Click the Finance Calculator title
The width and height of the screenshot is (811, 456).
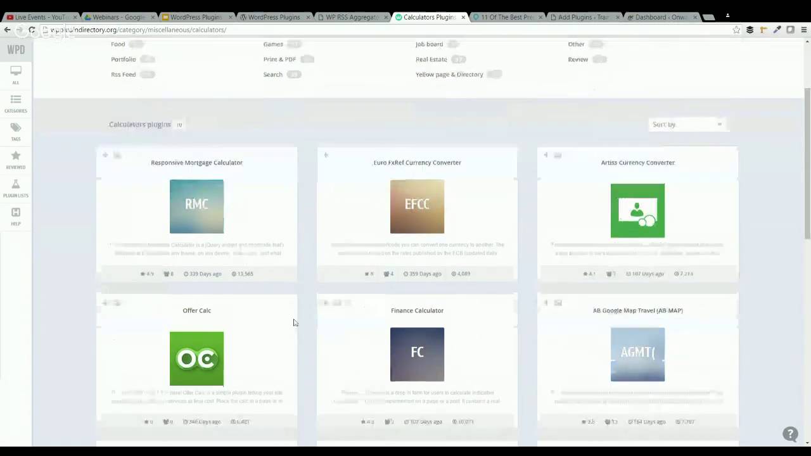click(x=417, y=311)
